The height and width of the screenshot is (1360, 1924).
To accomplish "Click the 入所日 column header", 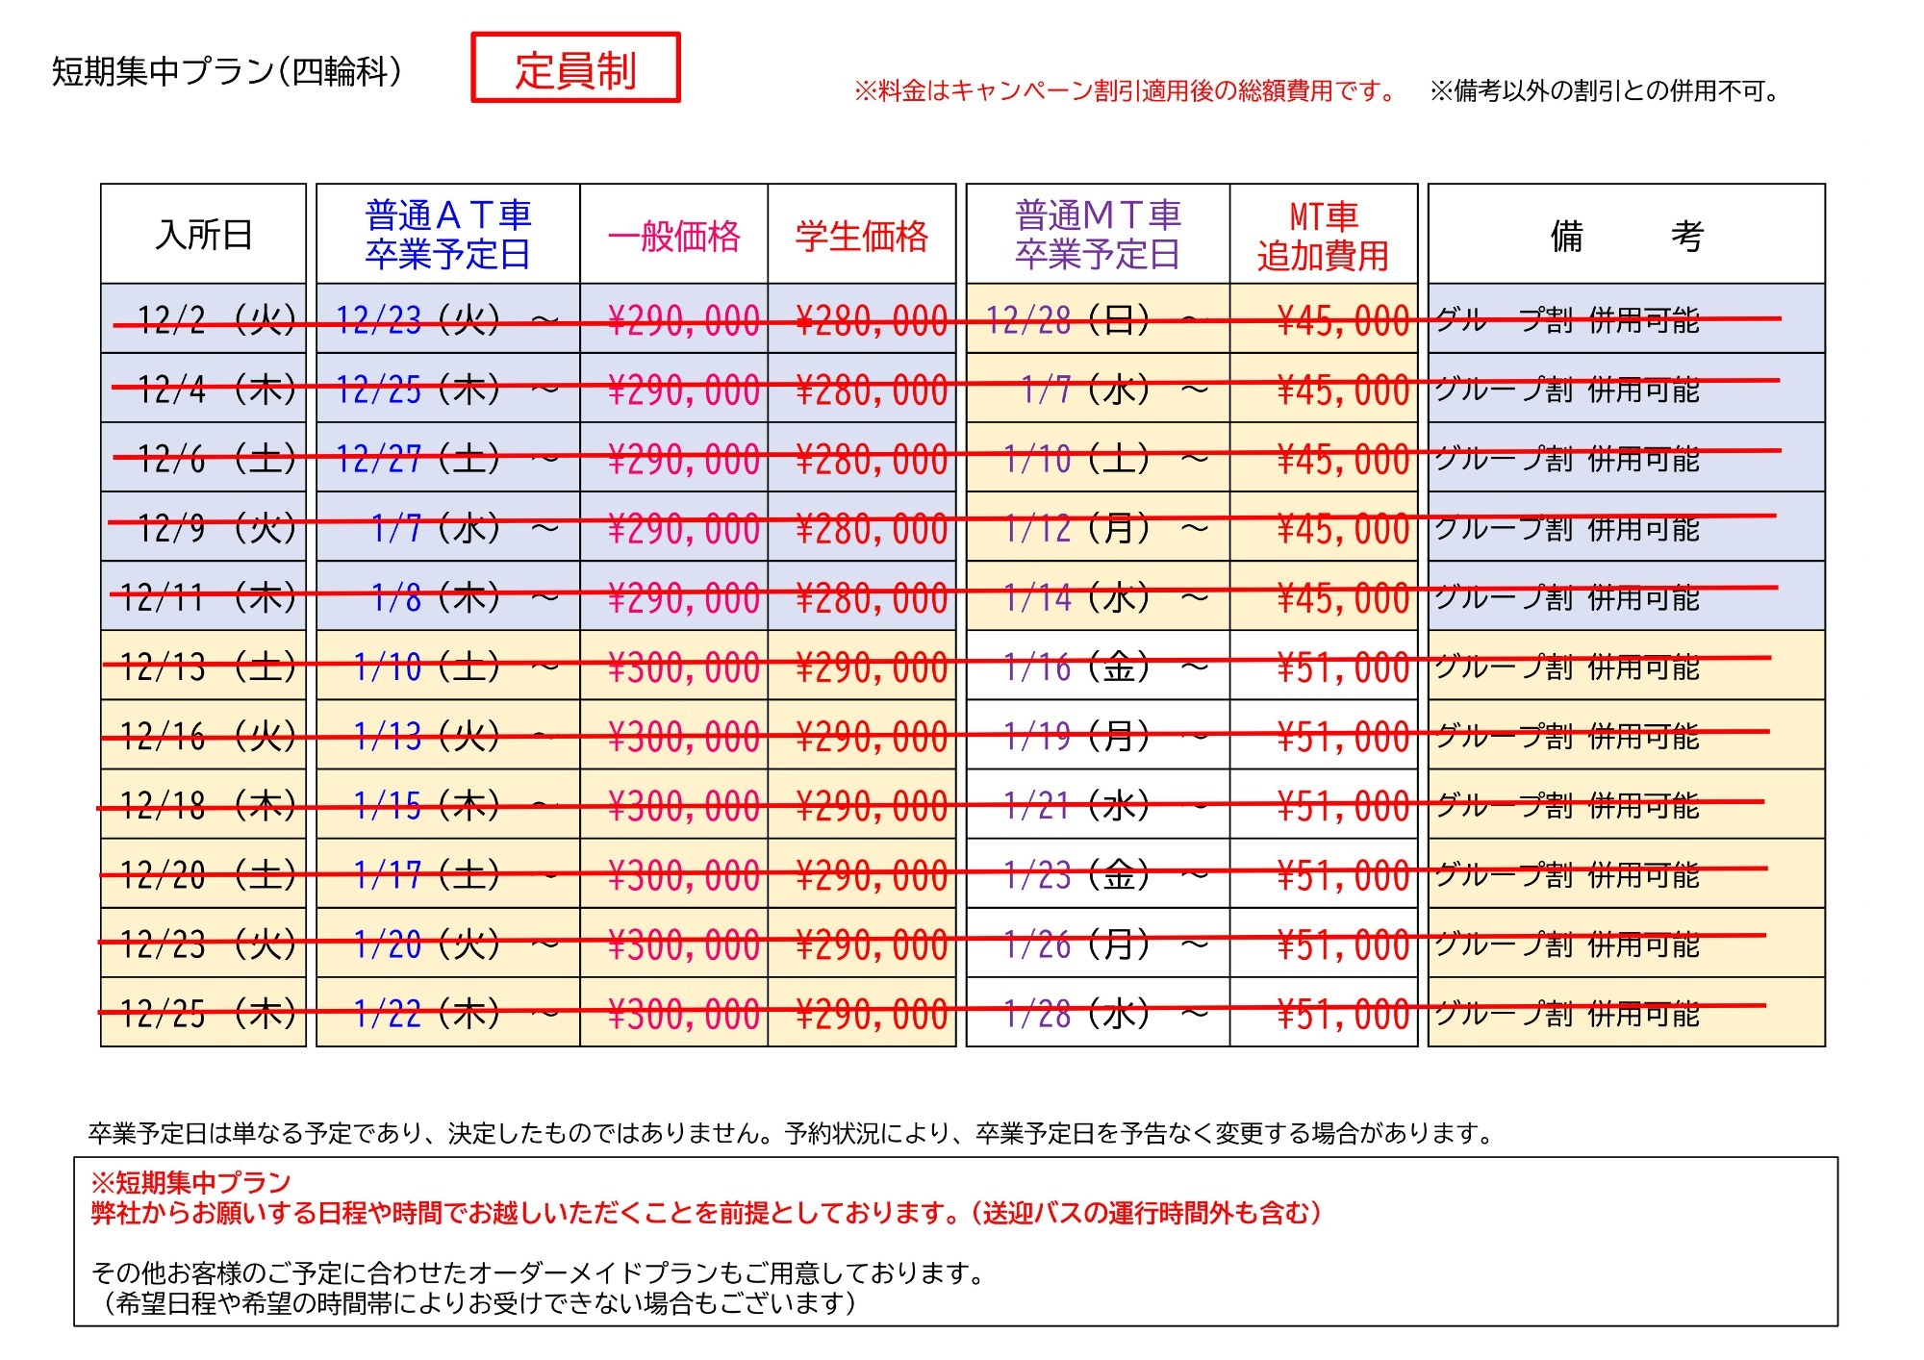I will (x=203, y=235).
